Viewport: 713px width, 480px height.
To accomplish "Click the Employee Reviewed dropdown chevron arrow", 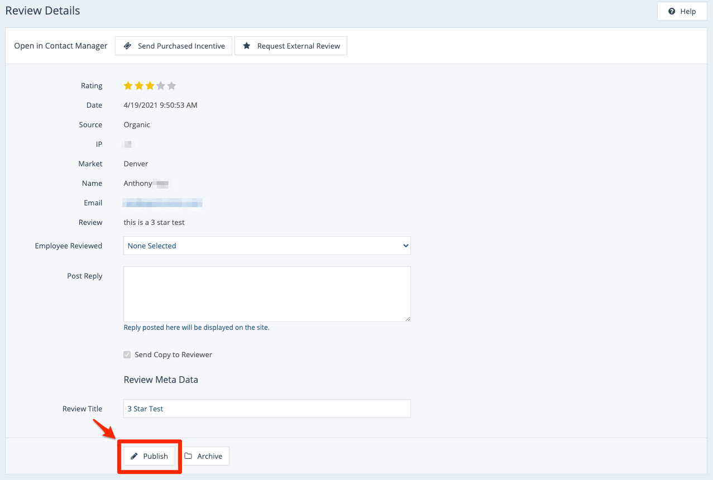I will [405, 246].
